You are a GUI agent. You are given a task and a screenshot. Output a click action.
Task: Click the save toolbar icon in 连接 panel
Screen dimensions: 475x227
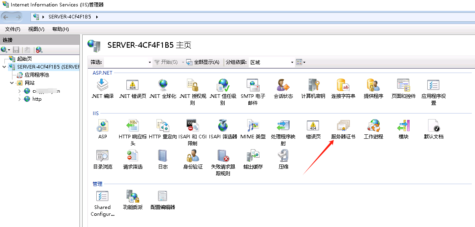[16, 50]
